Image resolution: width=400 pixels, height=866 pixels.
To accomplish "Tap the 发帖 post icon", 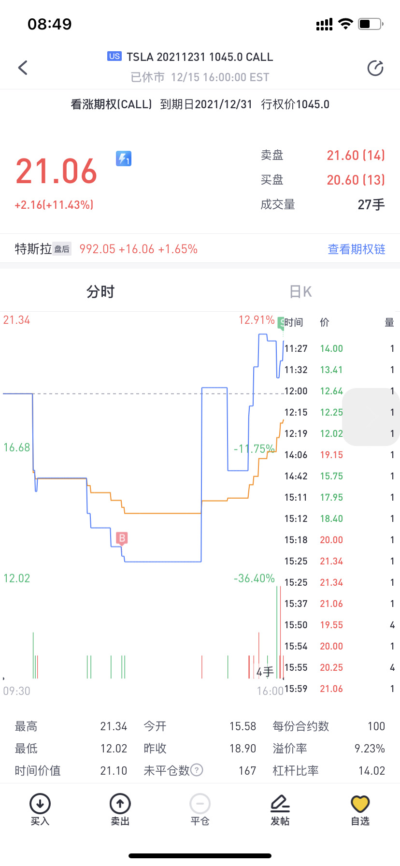I will 280,808.
